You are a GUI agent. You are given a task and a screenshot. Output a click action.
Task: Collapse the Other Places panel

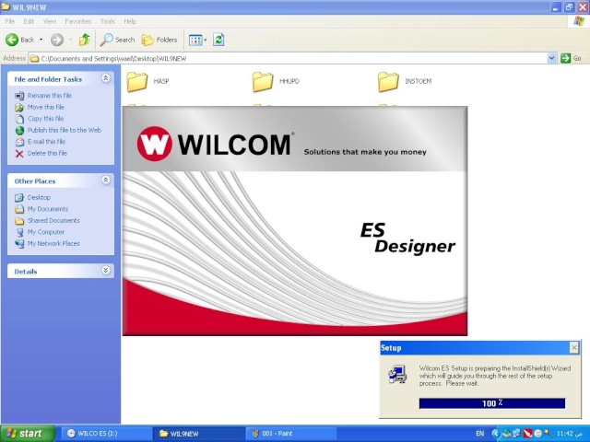(106, 180)
